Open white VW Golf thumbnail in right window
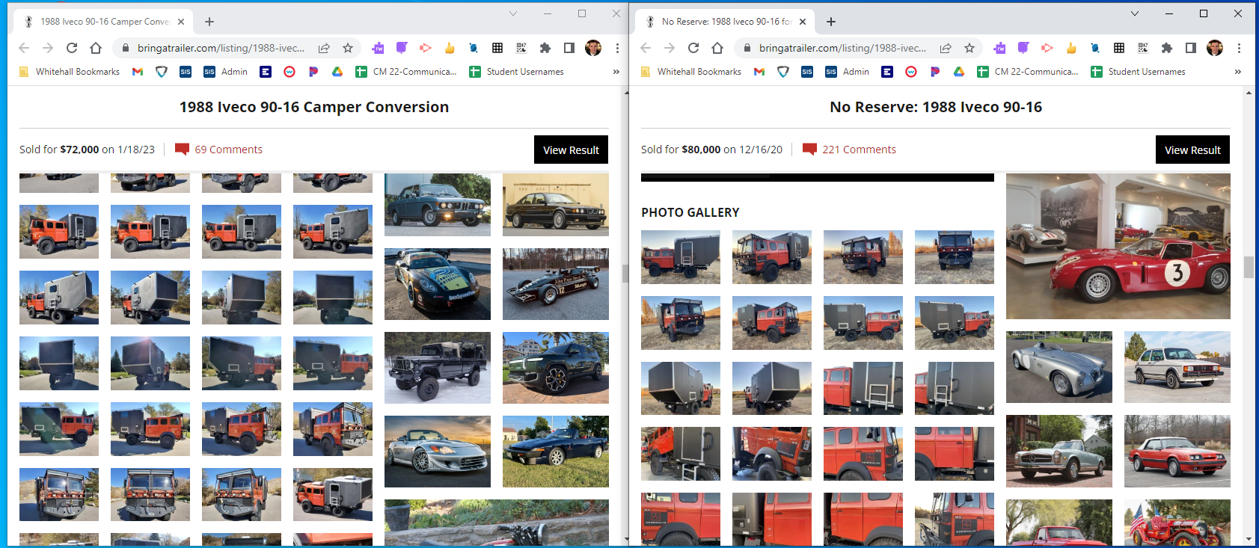This screenshot has height=548, width=1259. click(x=1177, y=367)
